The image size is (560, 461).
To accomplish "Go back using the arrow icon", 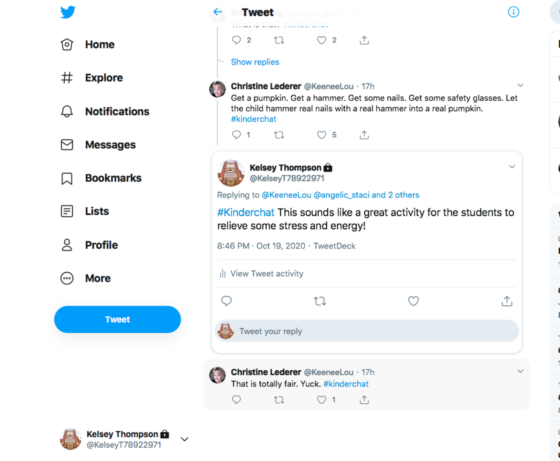I will (x=218, y=12).
